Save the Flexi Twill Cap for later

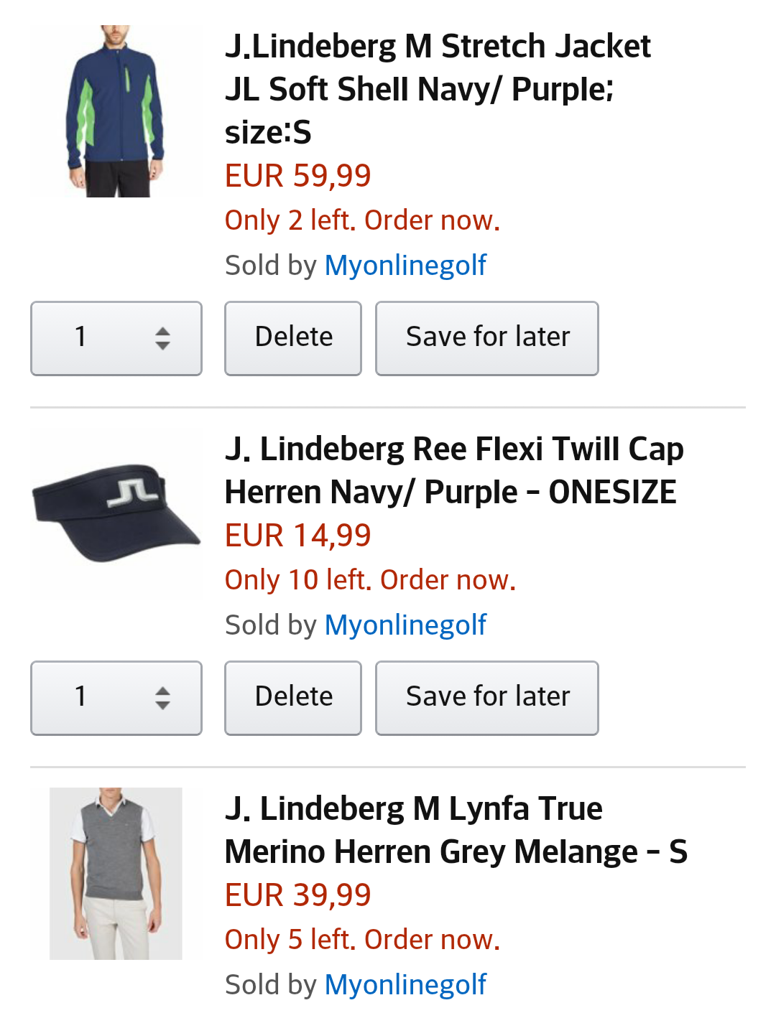pyautogui.click(x=487, y=698)
